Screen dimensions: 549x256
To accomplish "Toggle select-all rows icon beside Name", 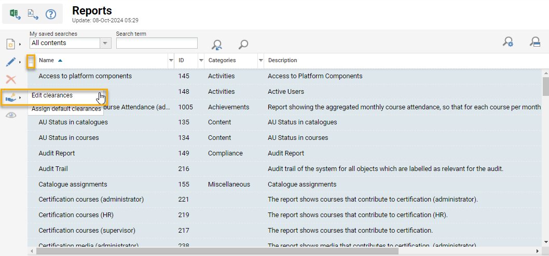I will pyautogui.click(x=31, y=62).
